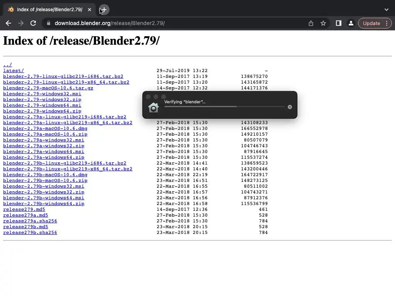Download blender-2.79b-macOS-10.6.zip
Viewport: 395px width, 296px height.
45,180
